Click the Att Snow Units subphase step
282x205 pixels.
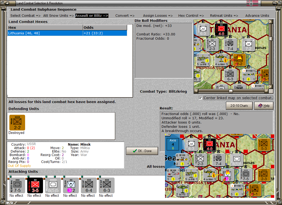(x=58, y=16)
